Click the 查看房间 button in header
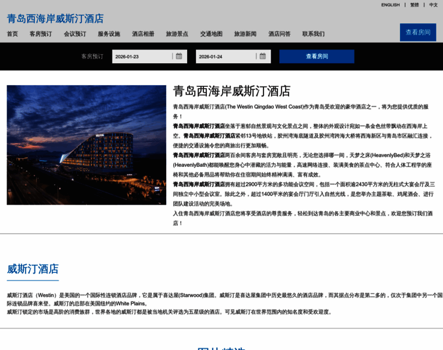 coord(418,32)
